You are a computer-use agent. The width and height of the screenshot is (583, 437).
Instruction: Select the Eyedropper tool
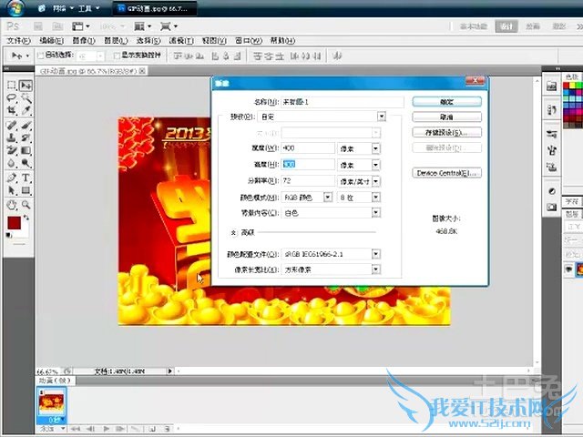[26, 110]
